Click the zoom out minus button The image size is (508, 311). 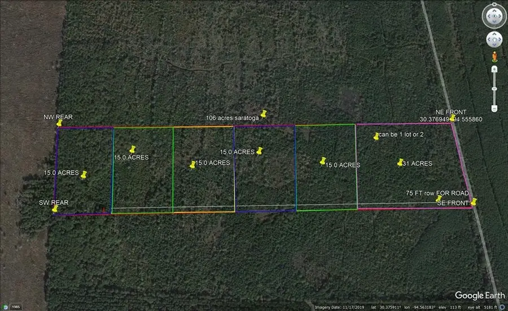pyautogui.click(x=494, y=109)
